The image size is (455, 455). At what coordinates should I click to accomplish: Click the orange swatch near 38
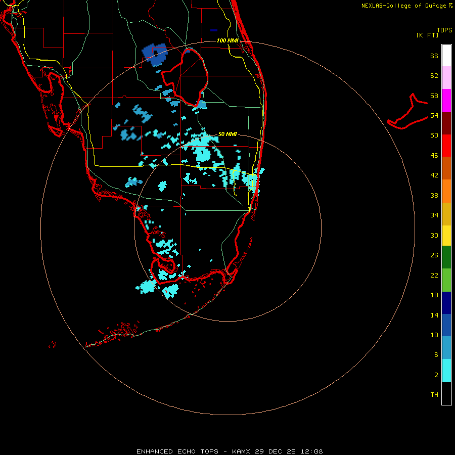[446, 191]
